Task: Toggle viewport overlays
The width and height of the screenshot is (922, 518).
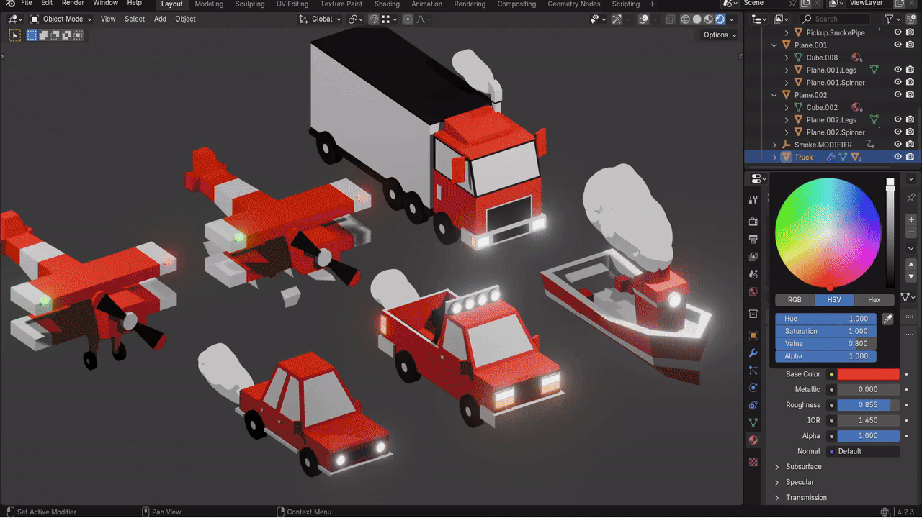Action: tap(644, 19)
